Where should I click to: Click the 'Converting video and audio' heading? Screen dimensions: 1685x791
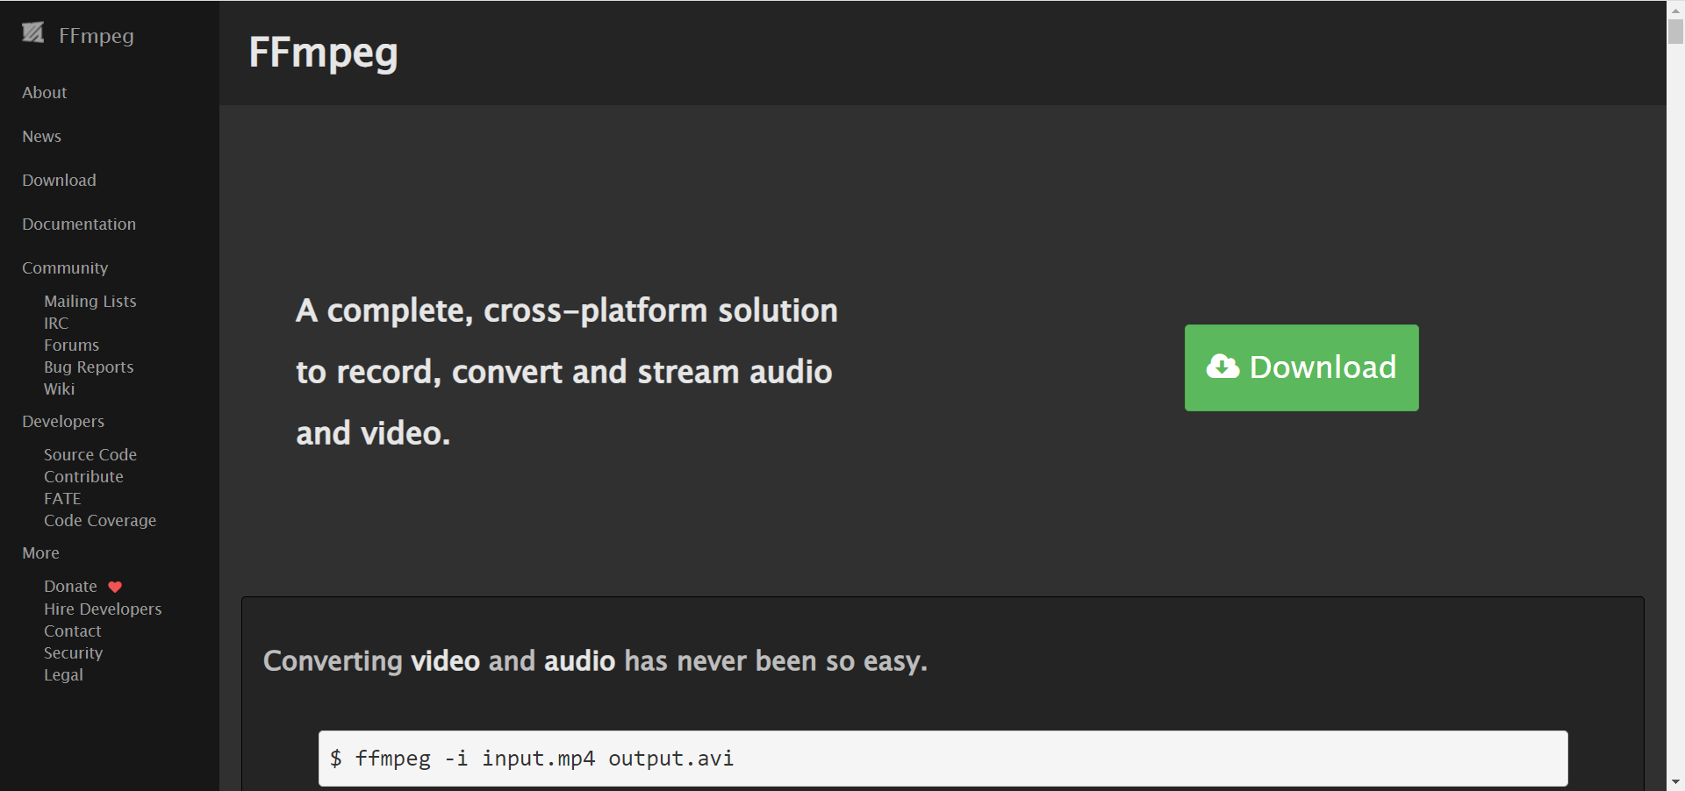(x=595, y=660)
